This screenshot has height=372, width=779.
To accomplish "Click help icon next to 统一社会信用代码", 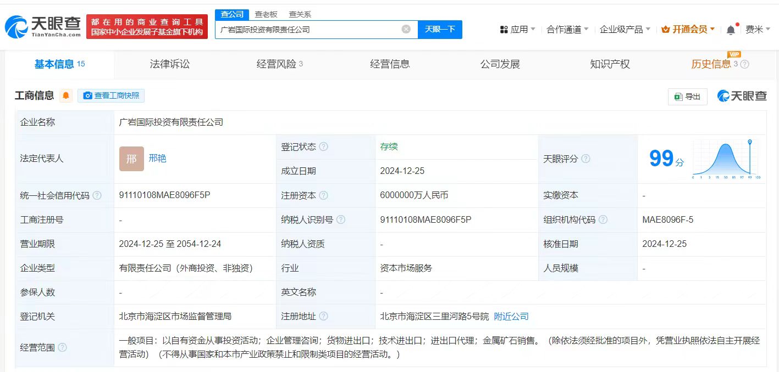I will pyautogui.click(x=97, y=195).
